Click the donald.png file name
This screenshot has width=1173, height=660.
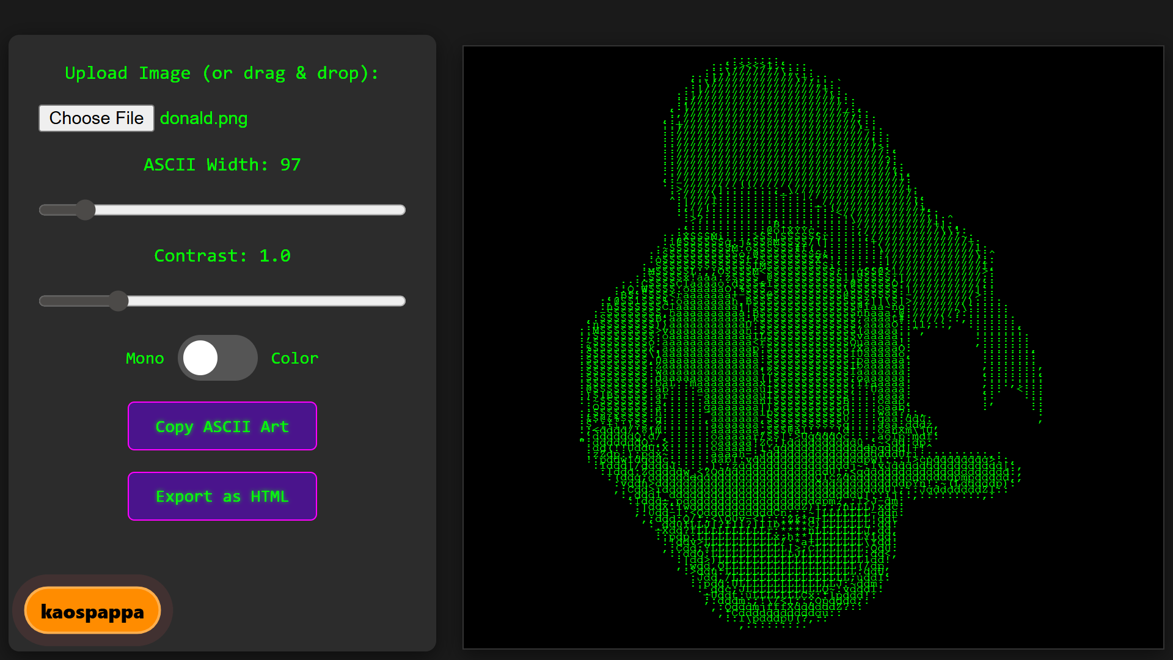[x=203, y=118]
